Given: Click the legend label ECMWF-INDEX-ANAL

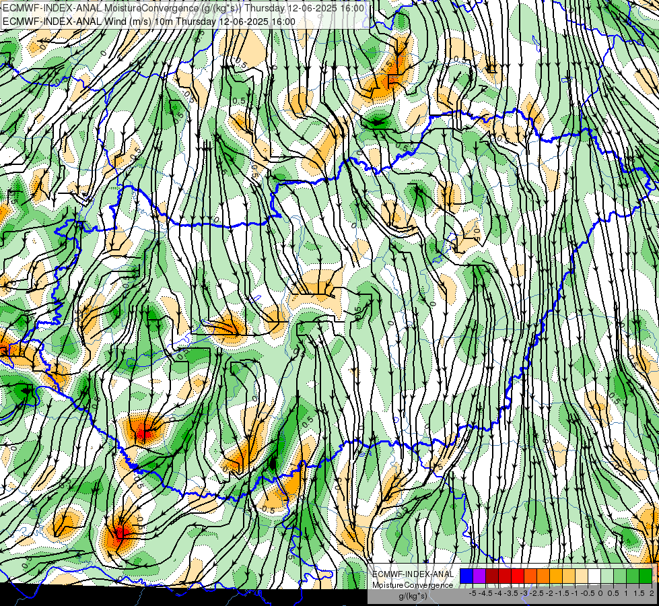Looking at the screenshot, I should pos(413,574).
